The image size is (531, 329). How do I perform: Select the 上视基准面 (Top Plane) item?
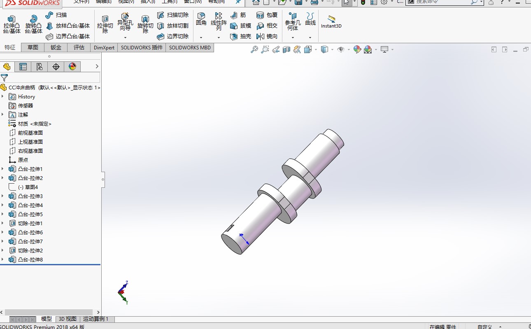[26, 142]
